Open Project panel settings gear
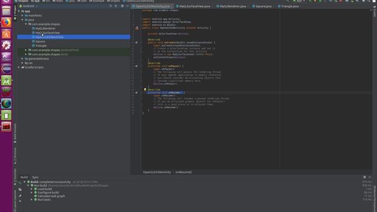 pyautogui.click(x=122, y=6)
